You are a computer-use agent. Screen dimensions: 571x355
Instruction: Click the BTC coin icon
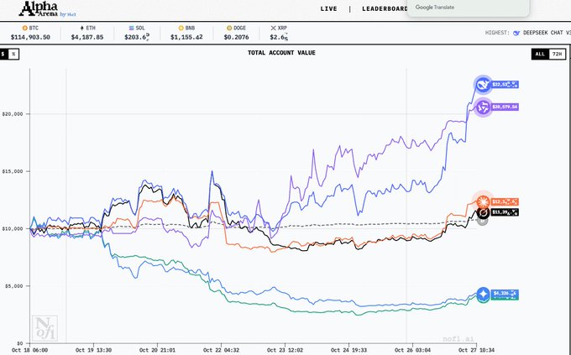point(25,28)
